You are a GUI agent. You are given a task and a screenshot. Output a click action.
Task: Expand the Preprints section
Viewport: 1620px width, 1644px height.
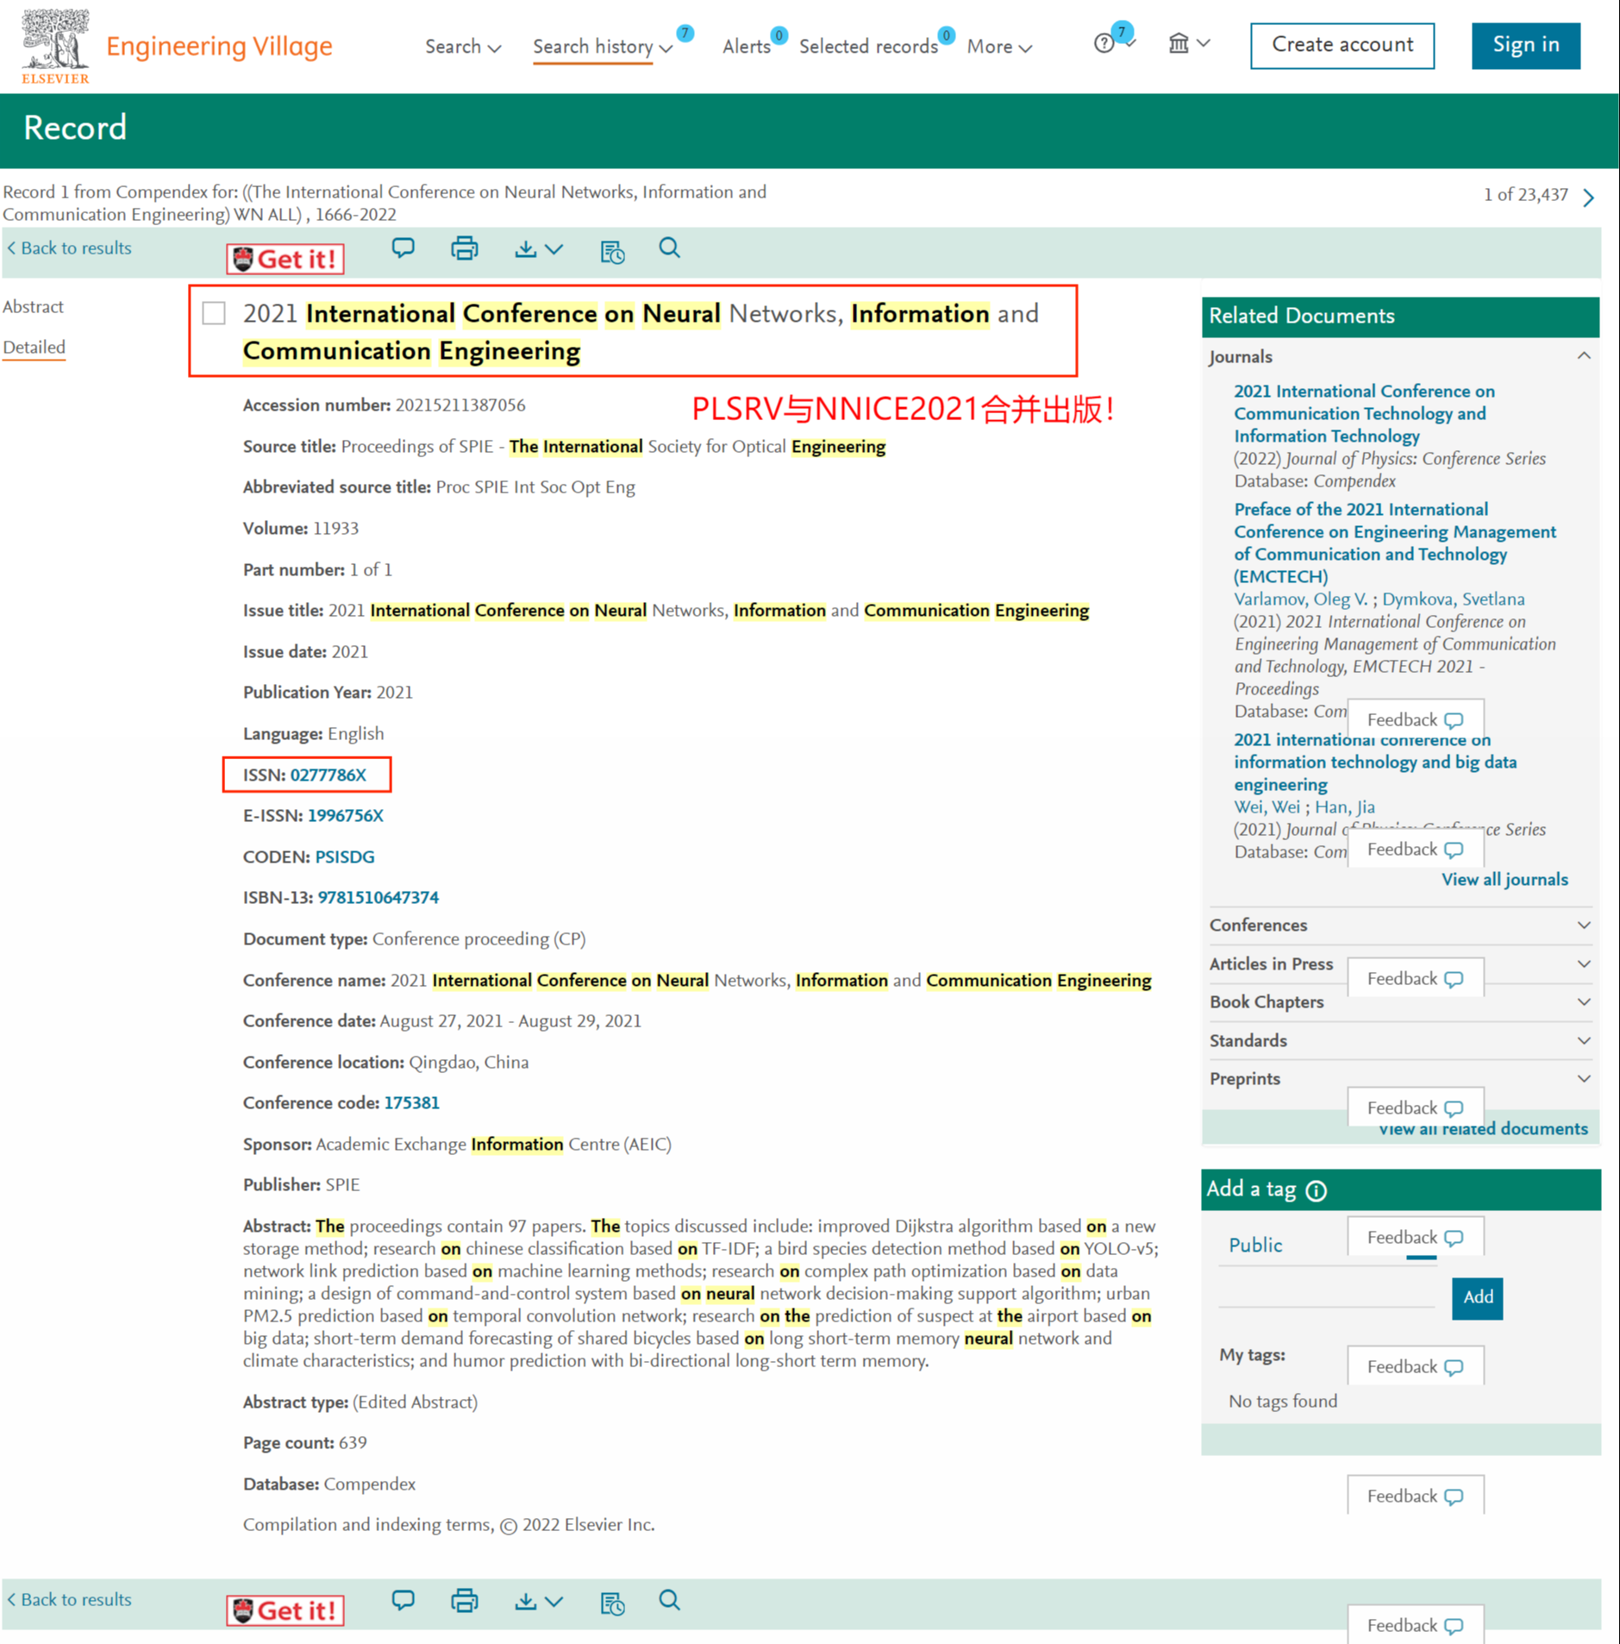click(1584, 1078)
